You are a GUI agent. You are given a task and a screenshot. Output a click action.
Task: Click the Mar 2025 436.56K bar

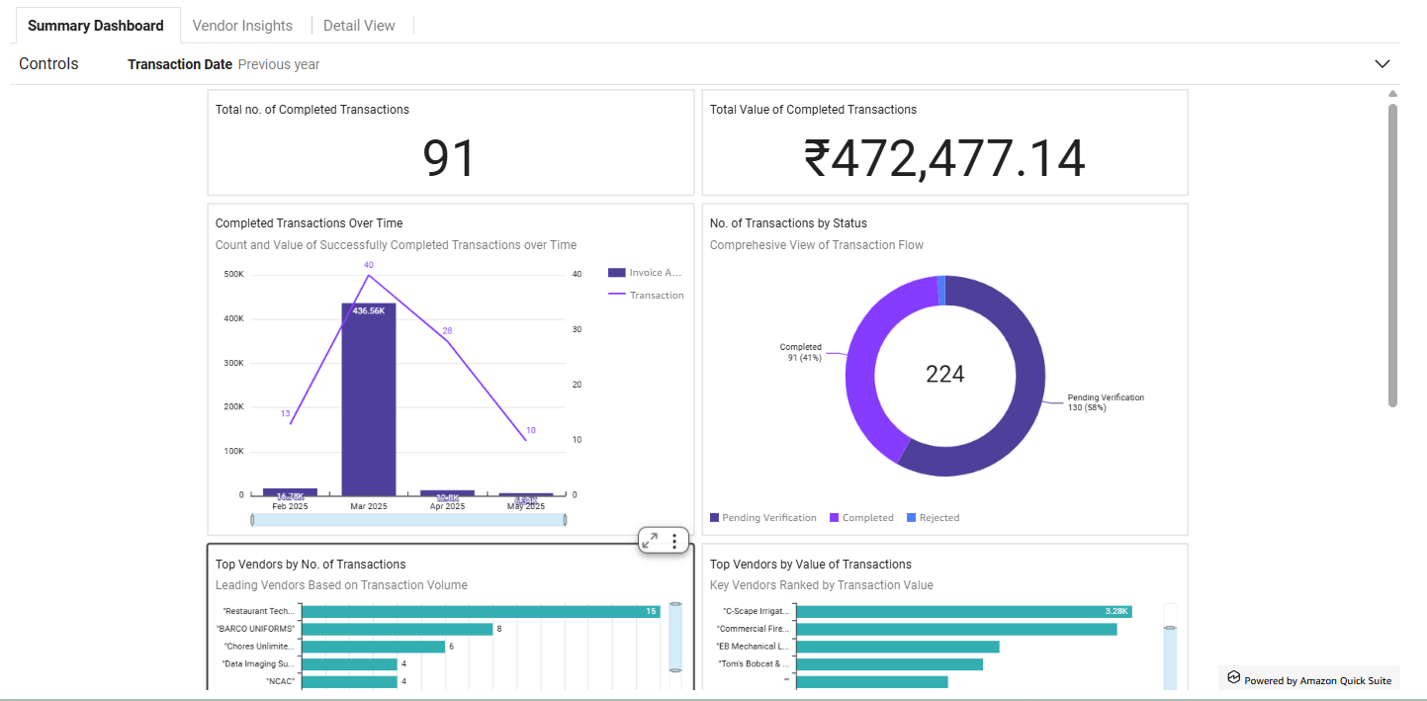369,399
